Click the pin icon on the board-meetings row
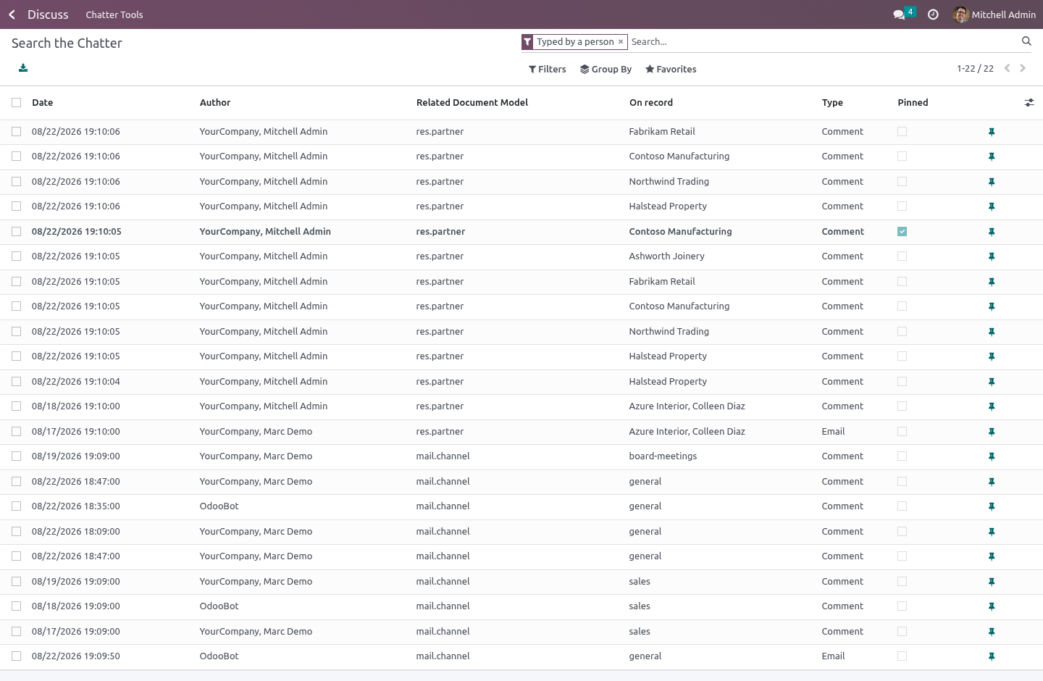 pos(992,456)
